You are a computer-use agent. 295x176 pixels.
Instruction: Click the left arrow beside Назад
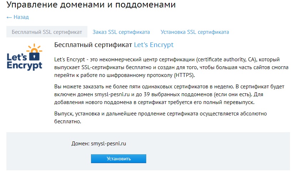[x=9, y=17]
